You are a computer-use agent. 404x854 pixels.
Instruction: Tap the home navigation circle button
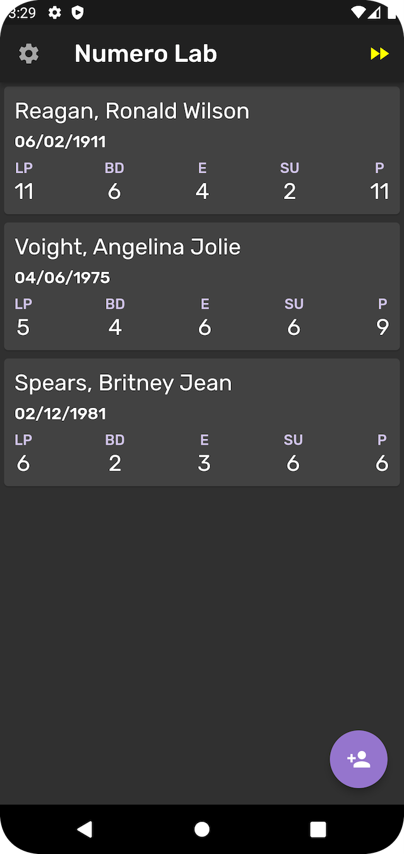(202, 828)
